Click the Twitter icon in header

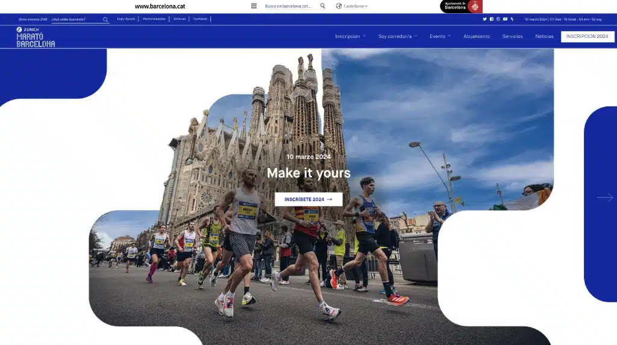[x=484, y=19]
